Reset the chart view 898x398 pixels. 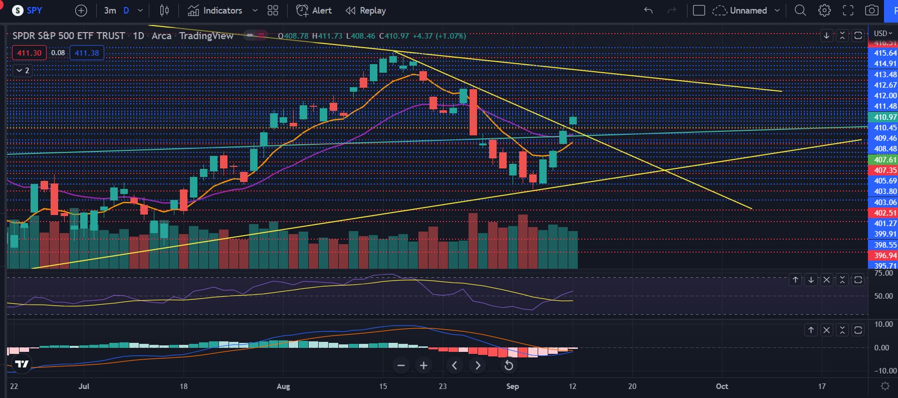click(508, 365)
